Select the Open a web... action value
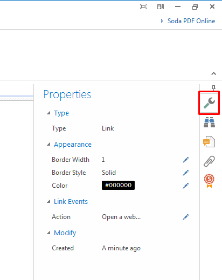222x280 pixels. [121, 217]
